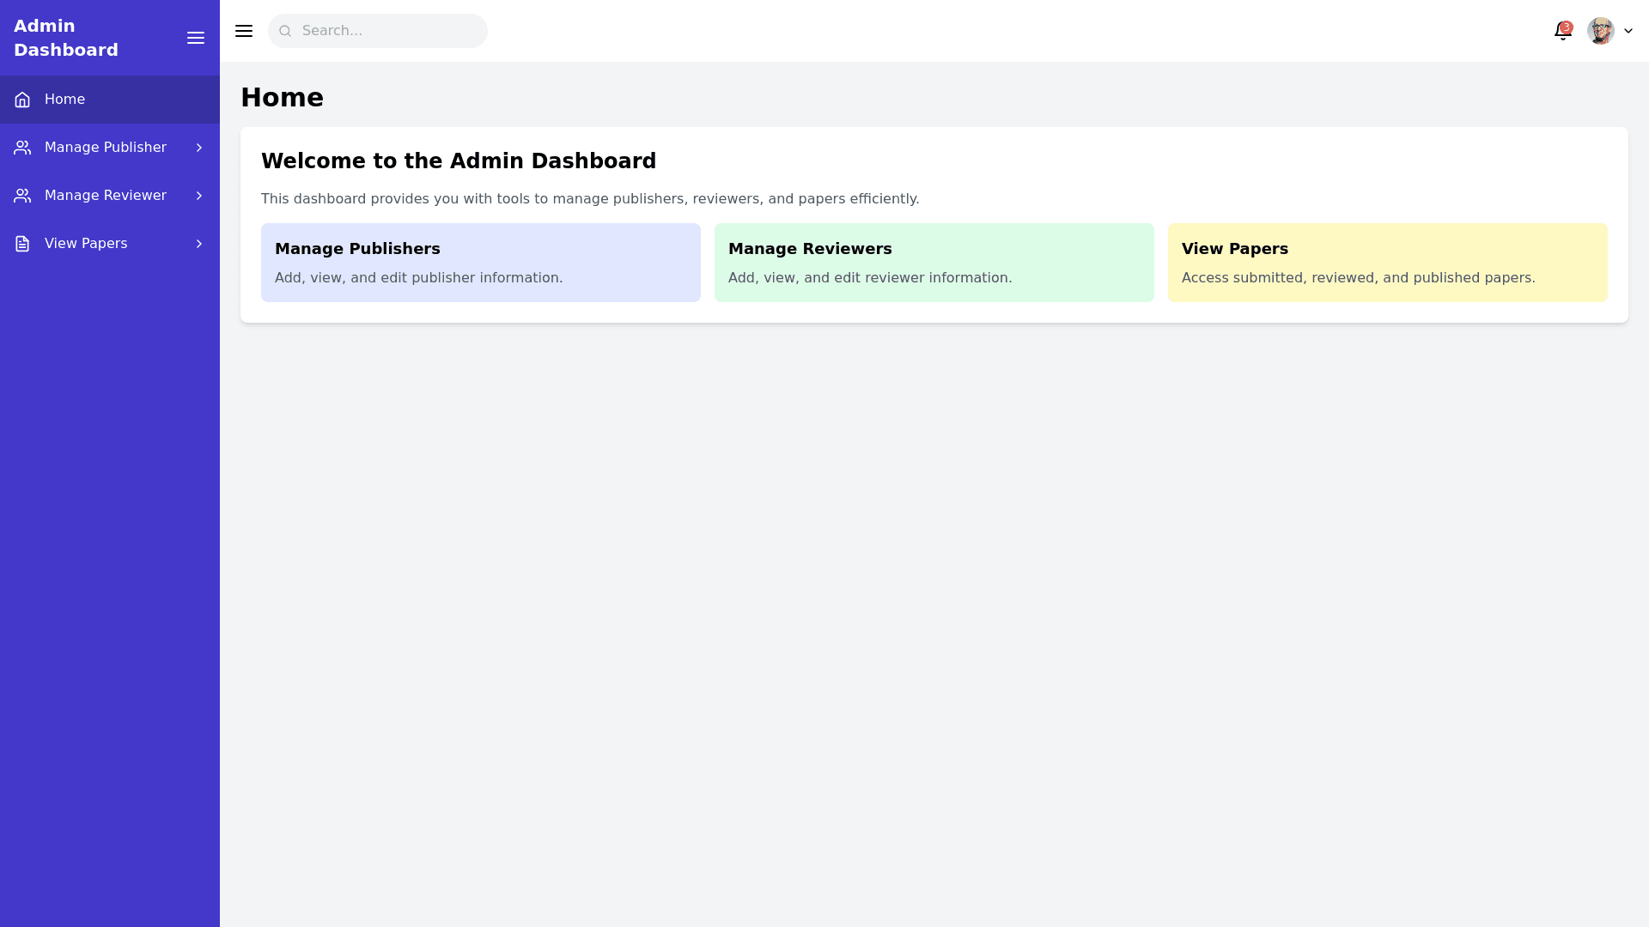
Task: Click the magnifying glass search icon
Action: pyautogui.click(x=285, y=31)
